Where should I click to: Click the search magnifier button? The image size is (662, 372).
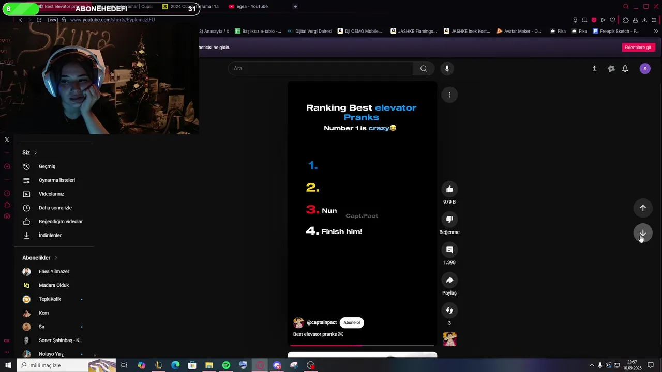coord(424,68)
